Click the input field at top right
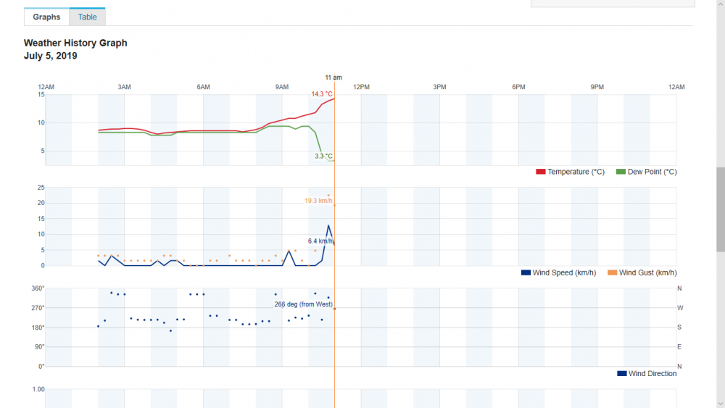Screen dimensions: 725x408 [x=613, y=3]
